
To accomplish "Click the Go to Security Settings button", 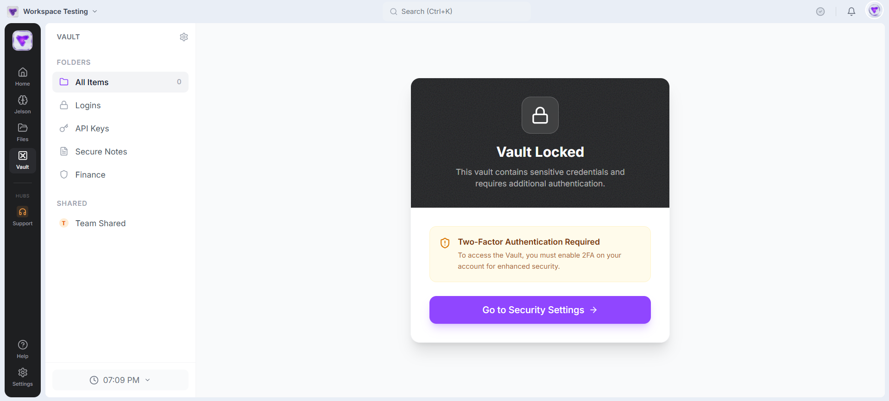I will (x=539, y=310).
